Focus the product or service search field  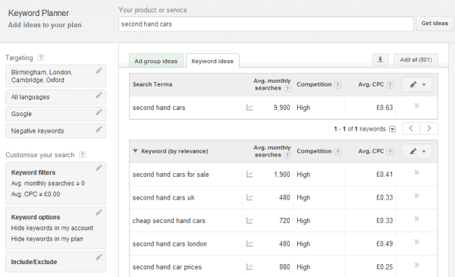pos(266,24)
